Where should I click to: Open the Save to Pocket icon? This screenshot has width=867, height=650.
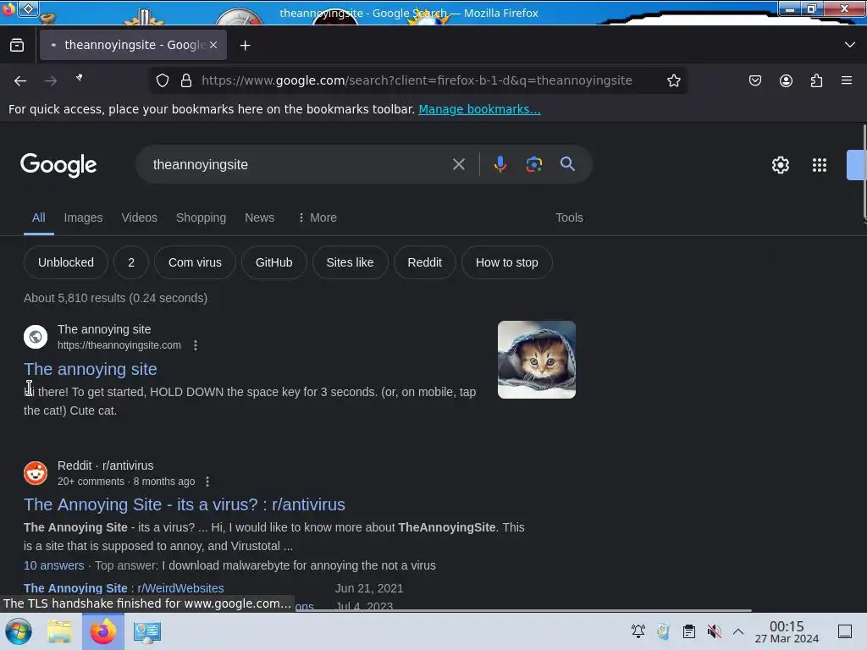coord(755,80)
